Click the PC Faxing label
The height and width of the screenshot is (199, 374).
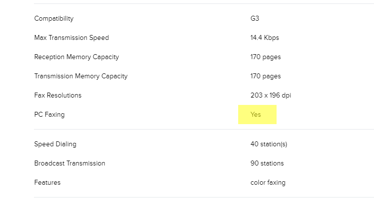point(49,115)
